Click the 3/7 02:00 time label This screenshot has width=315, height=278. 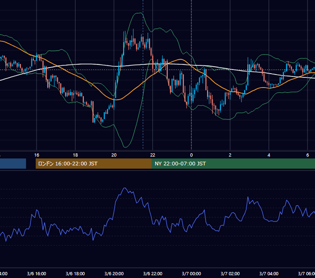(x=230, y=273)
